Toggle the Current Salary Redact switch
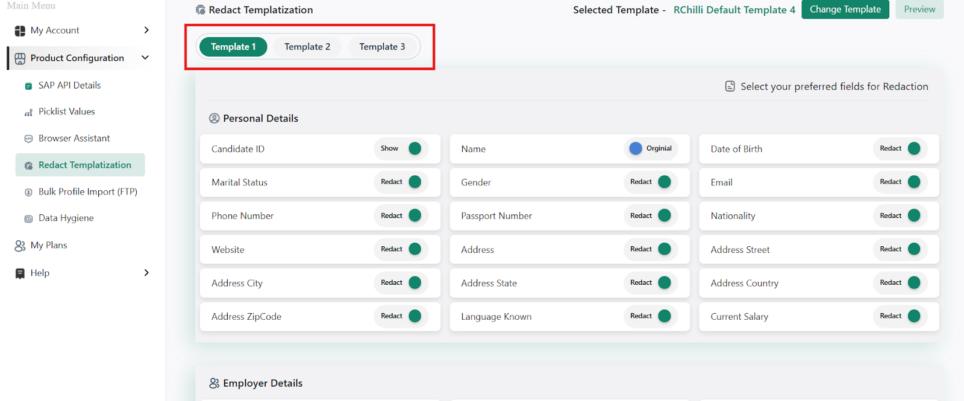964x401 pixels. (x=913, y=316)
